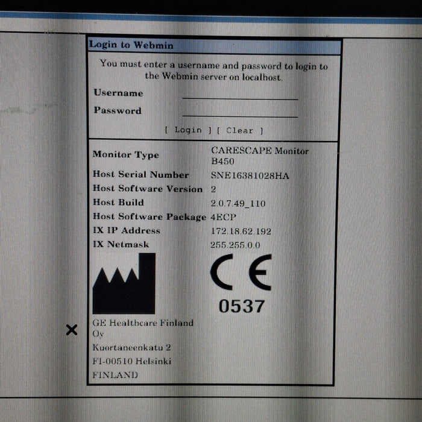Click the factory manufacturer symbol
Viewport: 422px width, 422px height.
click(124, 283)
